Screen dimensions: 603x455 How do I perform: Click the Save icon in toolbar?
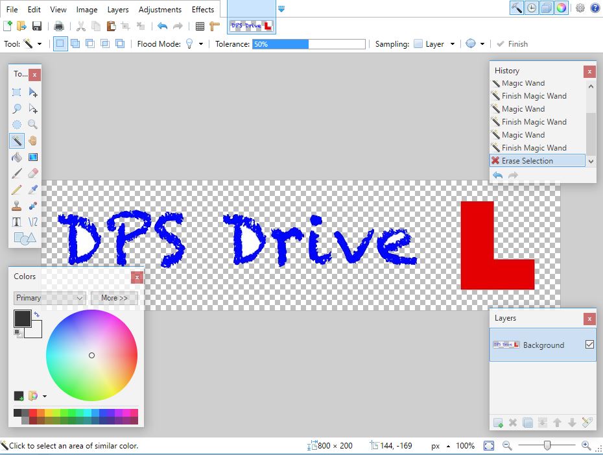[37, 27]
